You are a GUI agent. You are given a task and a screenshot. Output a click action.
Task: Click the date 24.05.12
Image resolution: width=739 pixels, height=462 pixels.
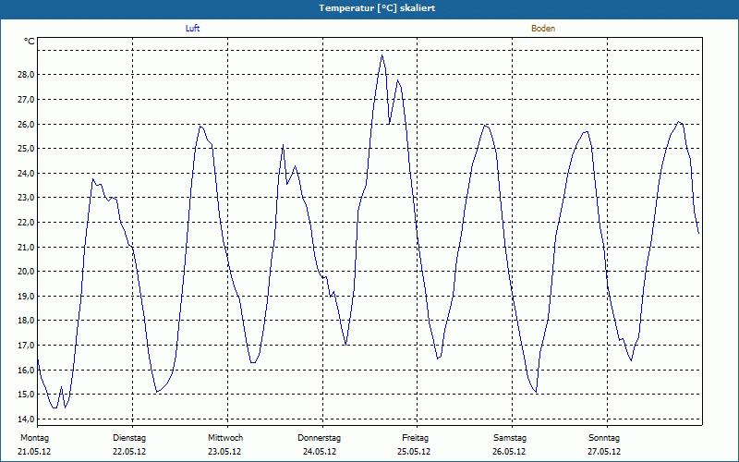click(320, 452)
